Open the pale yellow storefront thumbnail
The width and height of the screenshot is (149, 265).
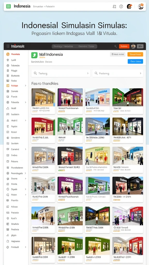98,156
